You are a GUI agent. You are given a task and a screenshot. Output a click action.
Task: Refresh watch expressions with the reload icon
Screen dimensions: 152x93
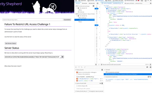(148, 77)
